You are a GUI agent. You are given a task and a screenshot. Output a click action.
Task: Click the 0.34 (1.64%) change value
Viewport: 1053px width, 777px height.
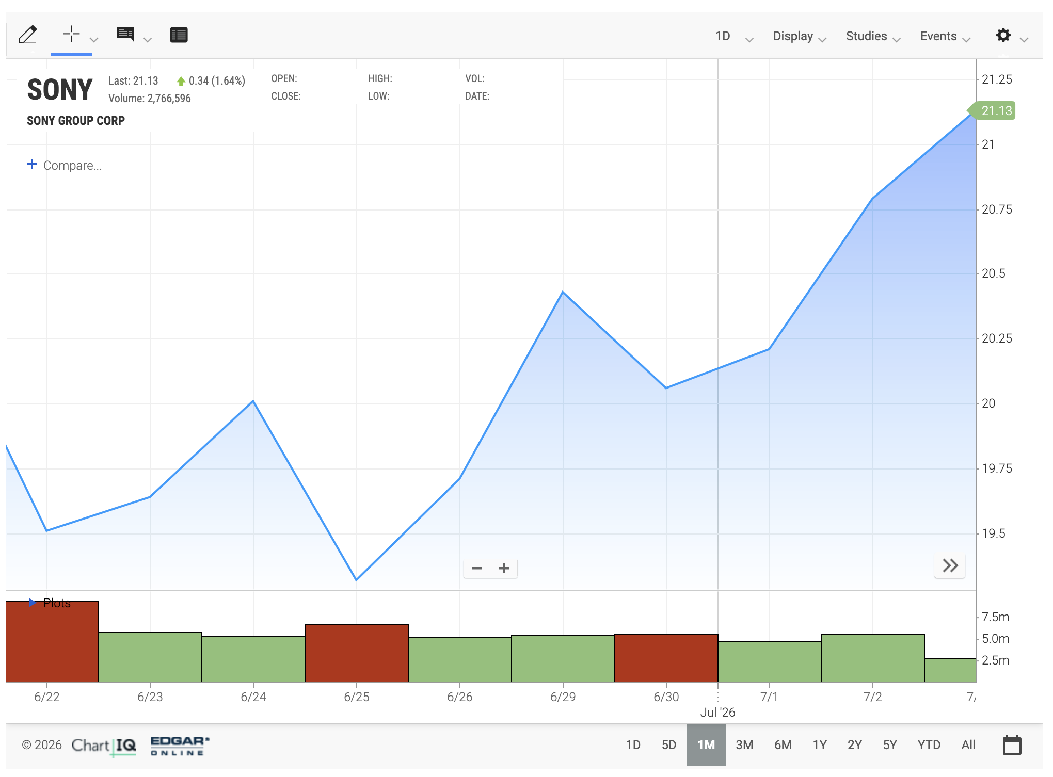point(217,80)
